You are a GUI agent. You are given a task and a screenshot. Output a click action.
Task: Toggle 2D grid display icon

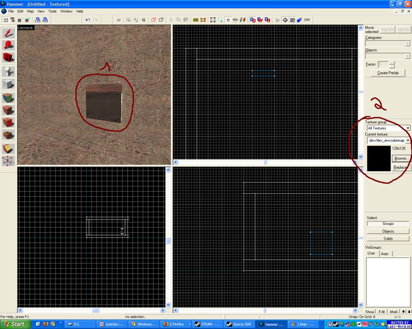pyautogui.click(x=5, y=20)
